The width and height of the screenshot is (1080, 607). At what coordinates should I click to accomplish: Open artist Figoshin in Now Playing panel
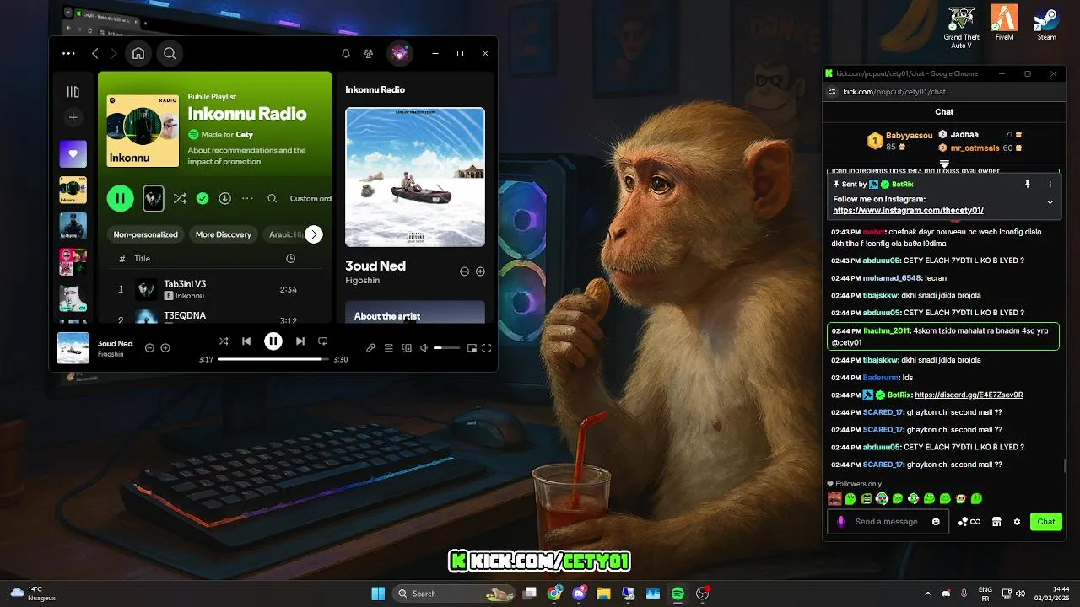click(x=363, y=280)
